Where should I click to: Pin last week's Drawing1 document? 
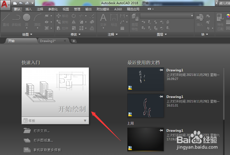click(x=161, y=130)
